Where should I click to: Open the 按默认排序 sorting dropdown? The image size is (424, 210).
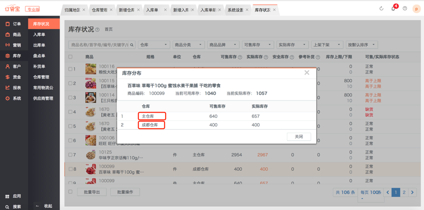[x=361, y=45]
